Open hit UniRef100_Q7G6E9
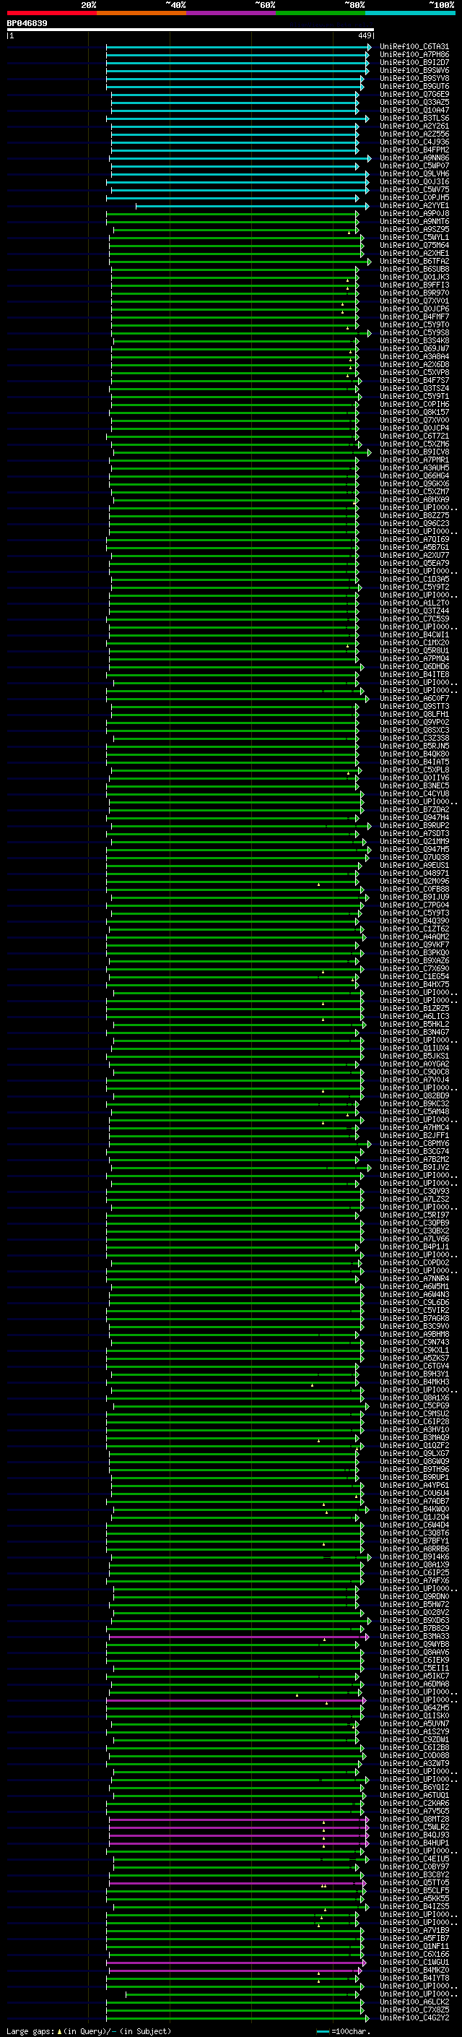Viewport: 462px width, 2037px height. 414,95
